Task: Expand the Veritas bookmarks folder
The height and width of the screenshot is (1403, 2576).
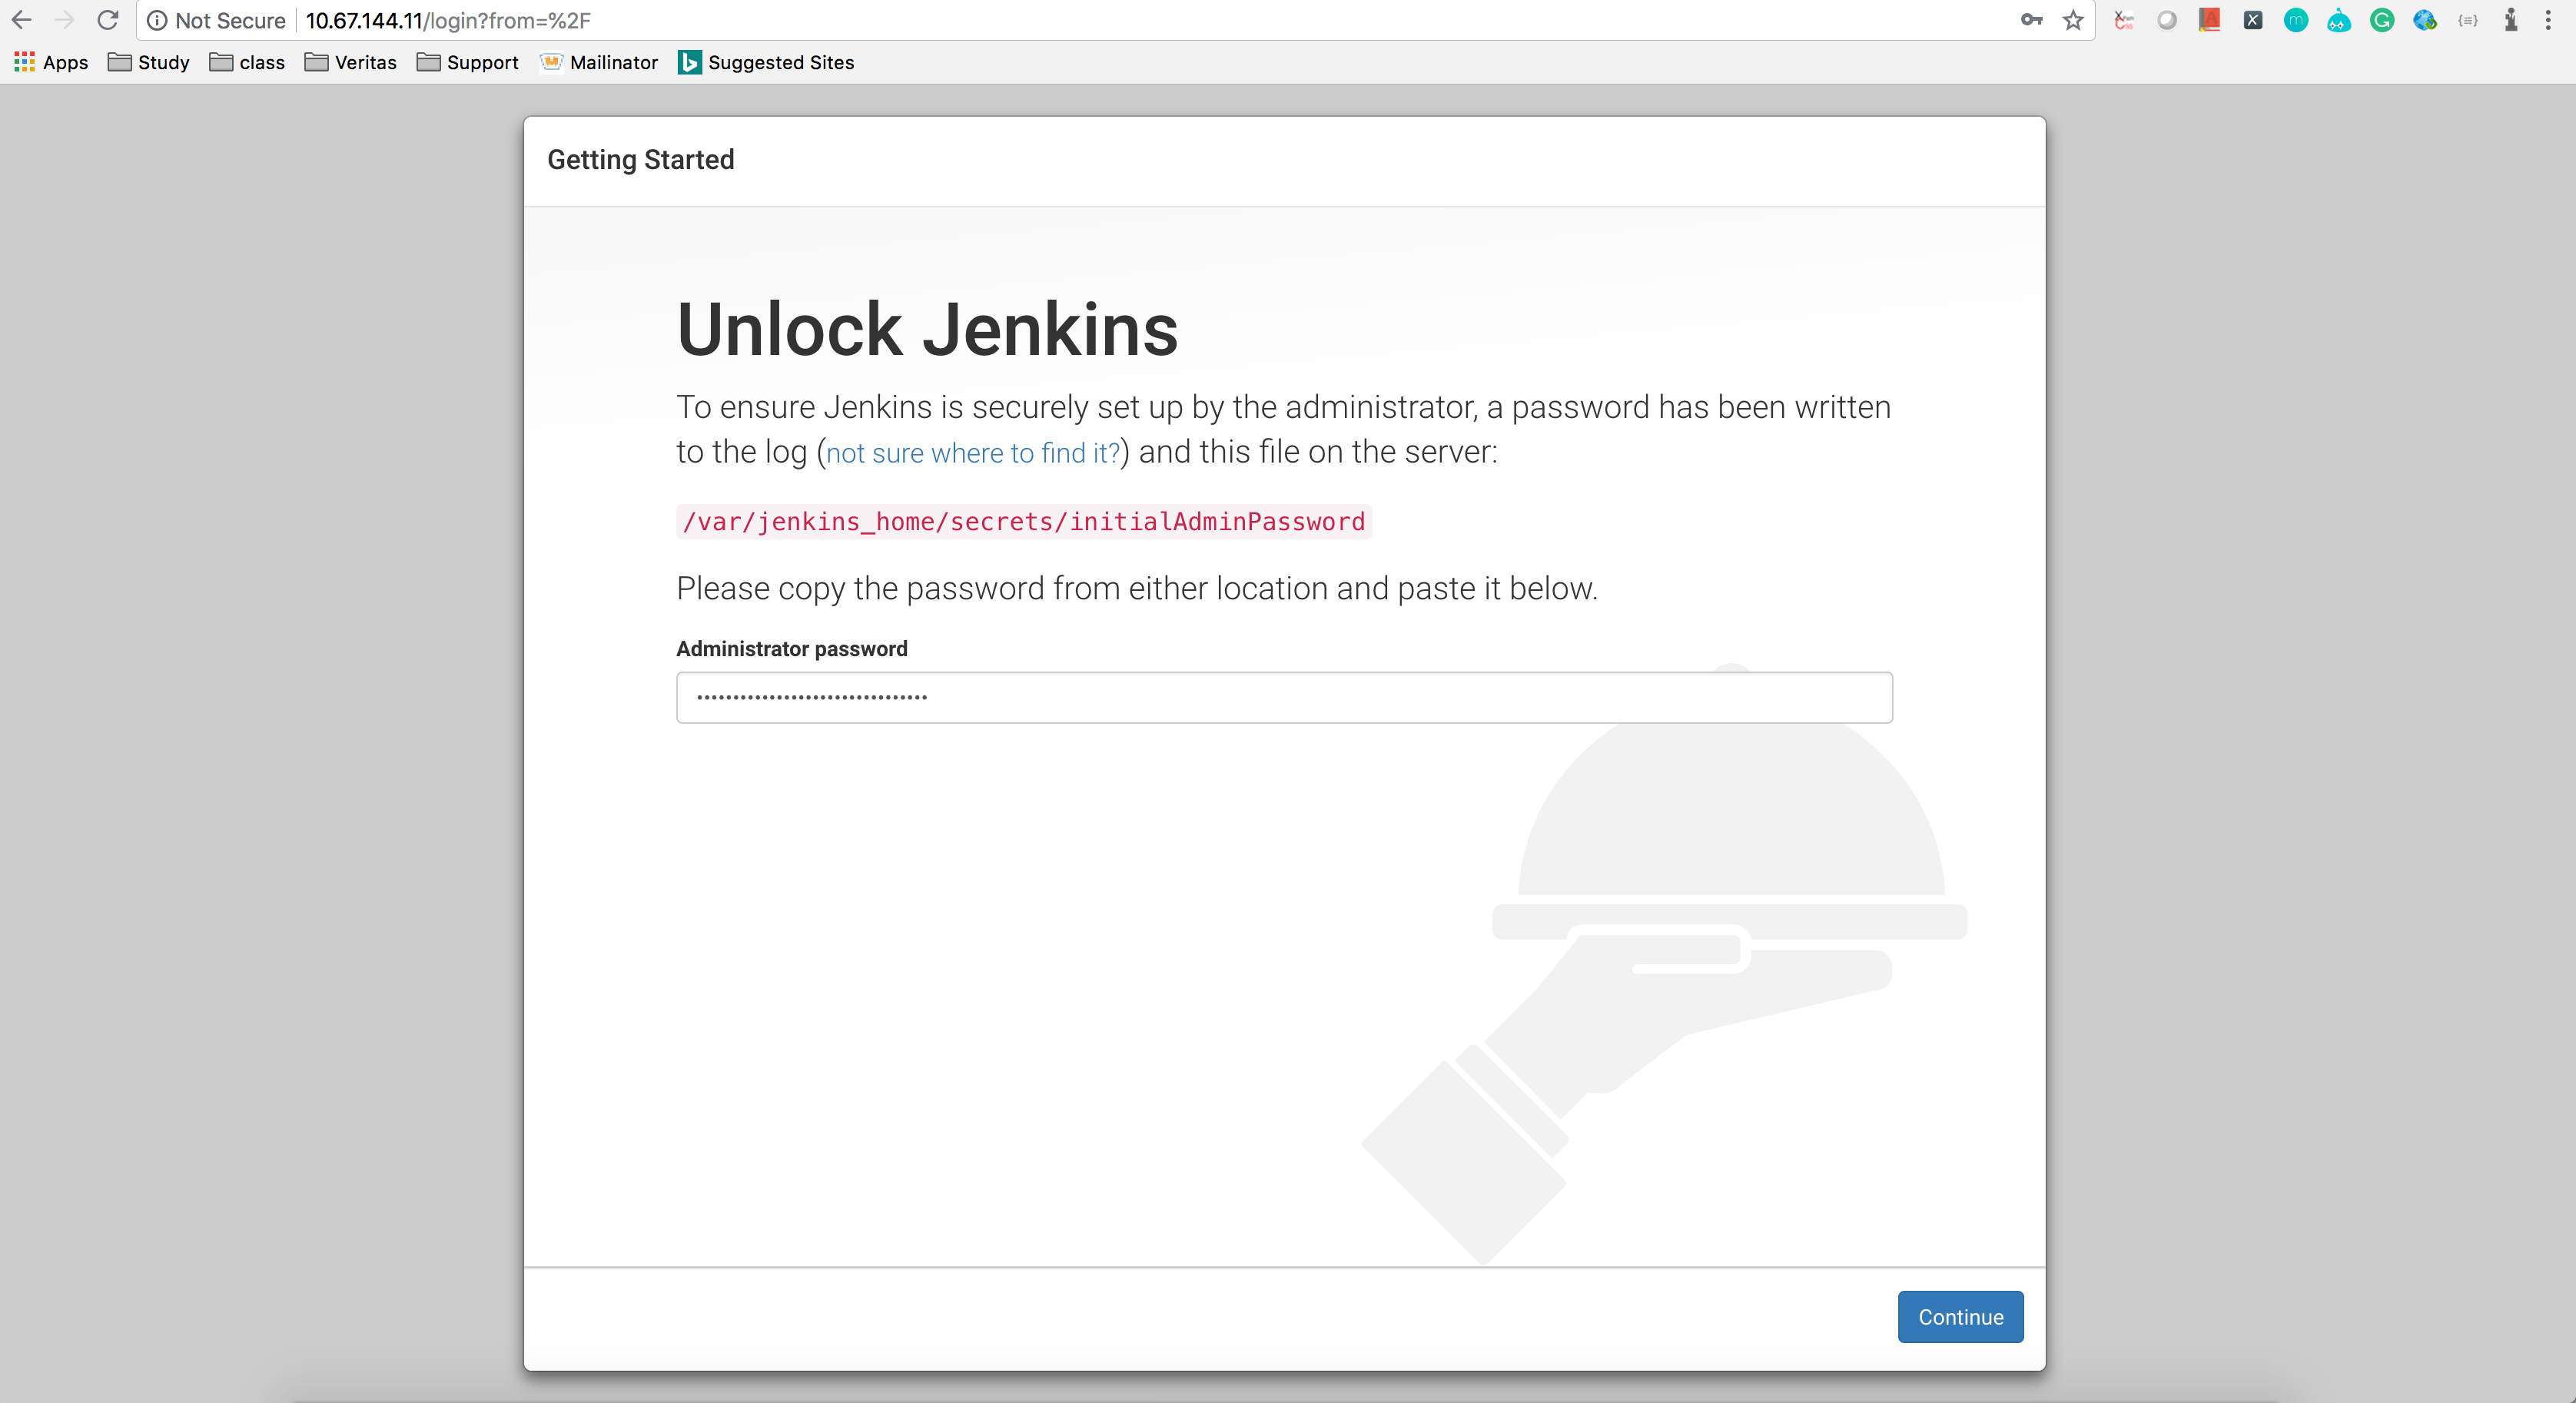Action: pos(351,62)
